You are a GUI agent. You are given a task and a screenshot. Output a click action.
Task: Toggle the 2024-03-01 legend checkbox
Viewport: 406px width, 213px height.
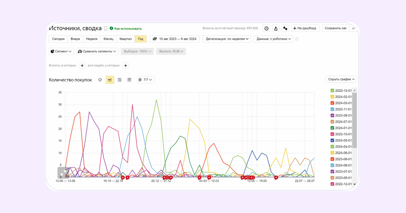coord(332,103)
